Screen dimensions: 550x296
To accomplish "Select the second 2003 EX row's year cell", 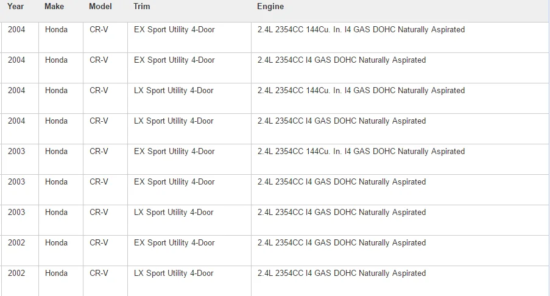I will (x=19, y=190).
